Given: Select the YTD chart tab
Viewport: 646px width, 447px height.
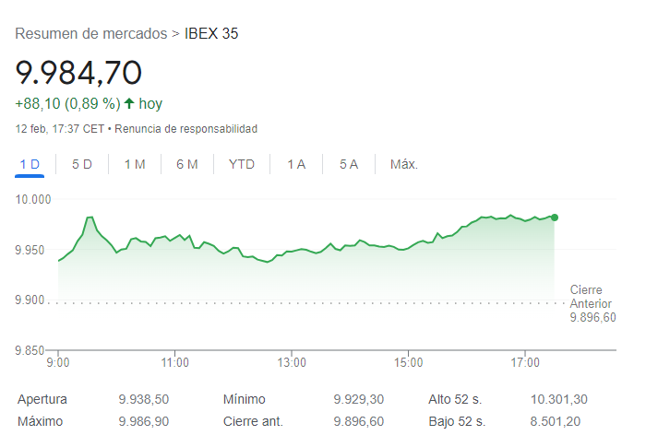Looking at the screenshot, I should pos(242,164).
